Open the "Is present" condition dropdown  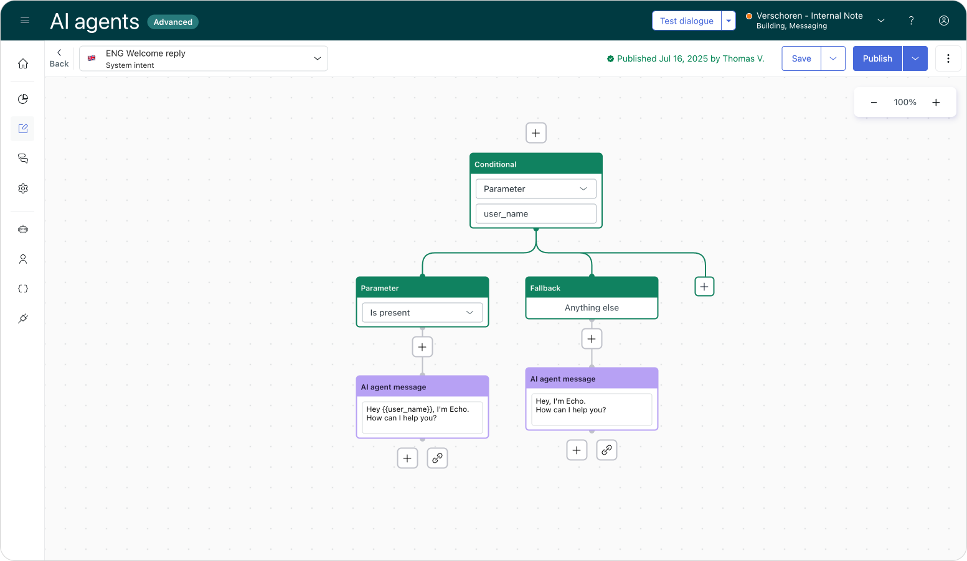pyautogui.click(x=422, y=313)
